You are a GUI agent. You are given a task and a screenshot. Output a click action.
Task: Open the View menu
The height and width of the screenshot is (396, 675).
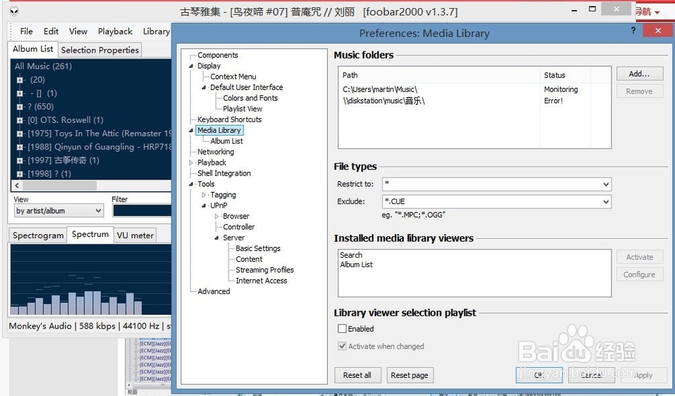(x=78, y=32)
